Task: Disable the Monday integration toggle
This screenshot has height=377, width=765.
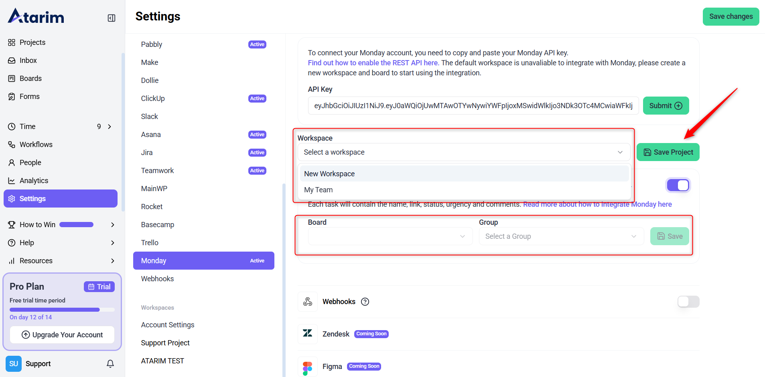Action: (x=678, y=185)
